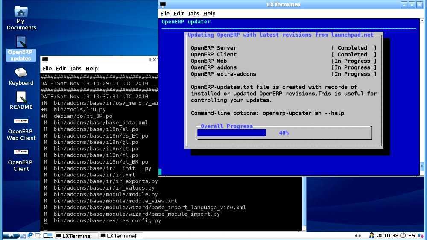Open the start menu in the taskbar

click(11, 236)
